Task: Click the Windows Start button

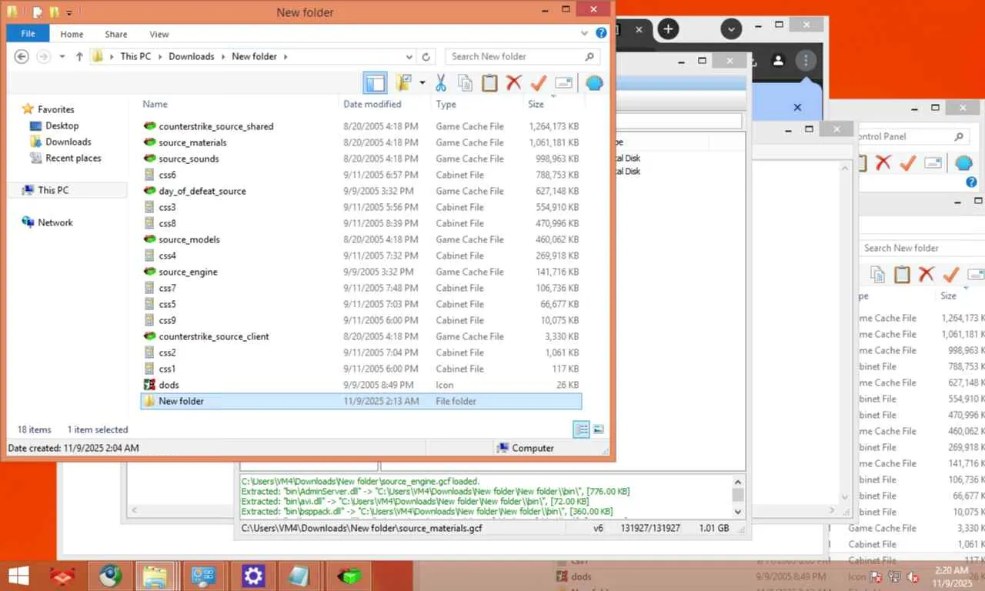Action: 18,576
